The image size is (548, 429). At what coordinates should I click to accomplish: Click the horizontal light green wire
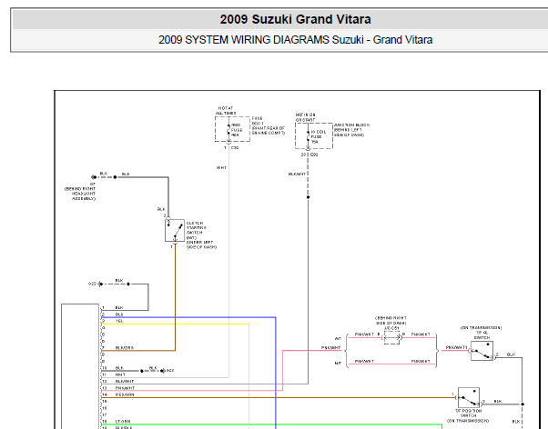[272, 424]
